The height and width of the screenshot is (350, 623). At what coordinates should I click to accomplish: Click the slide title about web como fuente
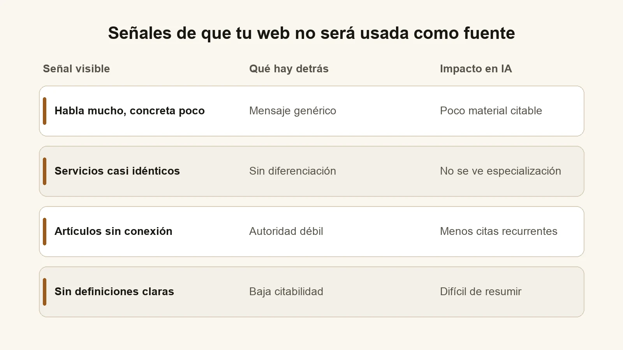pyautogui.click(x=311, y=33)
